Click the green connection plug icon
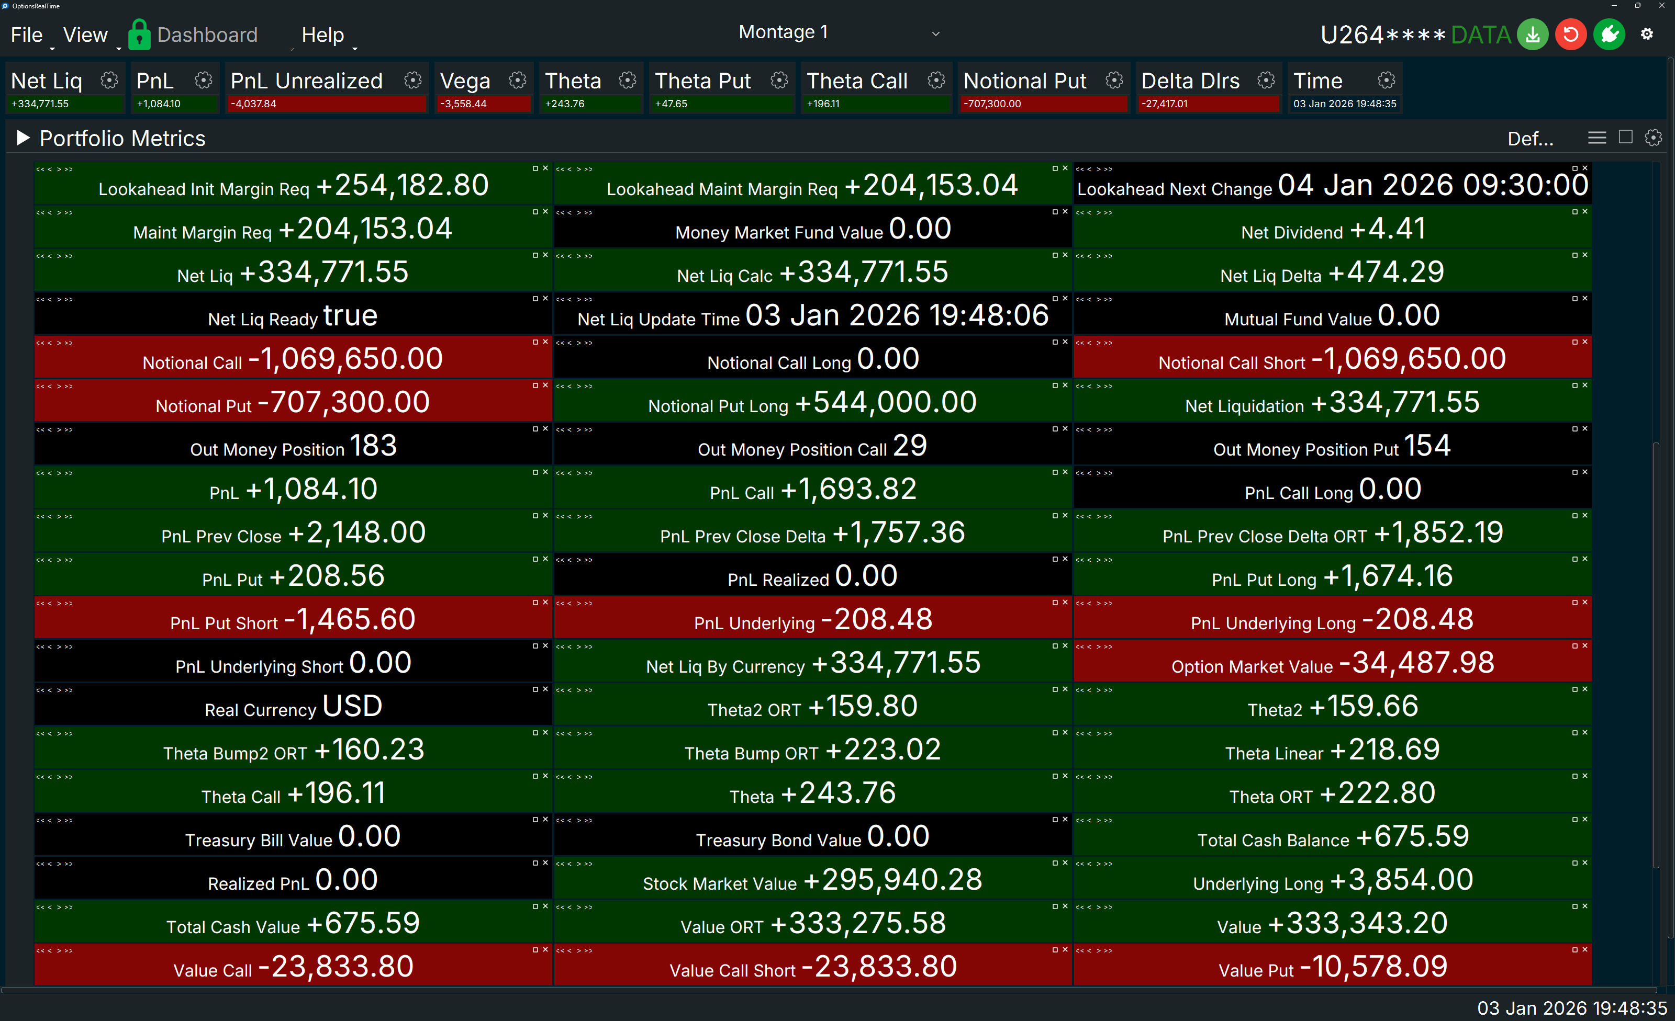 coord(1609,34)
